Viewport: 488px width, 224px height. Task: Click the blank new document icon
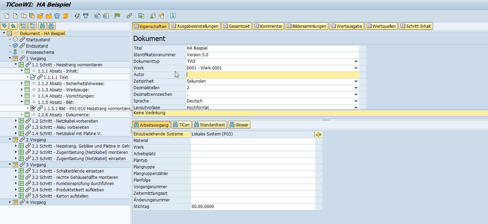point(7,16)
